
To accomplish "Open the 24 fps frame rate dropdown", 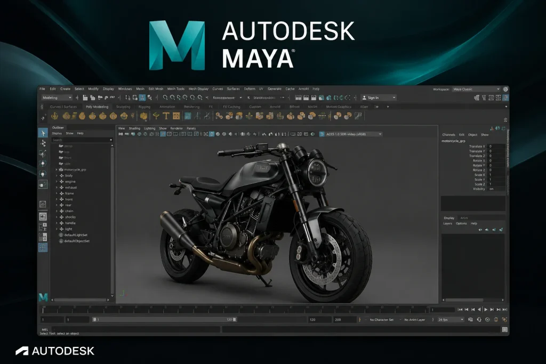I will [451, 319].
